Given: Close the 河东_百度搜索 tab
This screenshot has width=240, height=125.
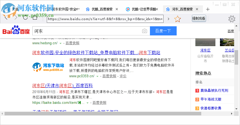Looking at the screenshot, I should point(197,9).
